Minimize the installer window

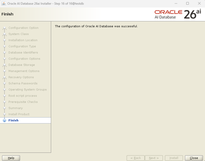pos(176,3)
